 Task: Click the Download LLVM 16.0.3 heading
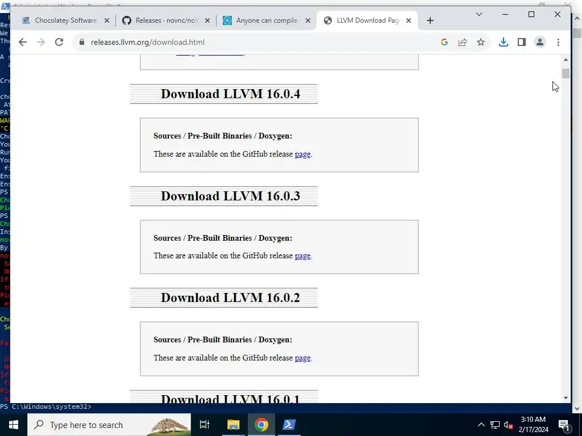click(230, 196)
